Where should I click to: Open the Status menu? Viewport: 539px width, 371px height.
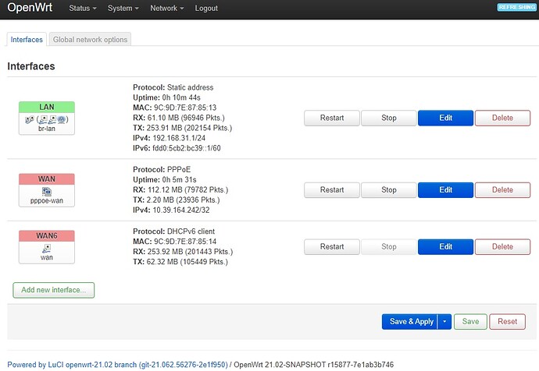point(83,9)
